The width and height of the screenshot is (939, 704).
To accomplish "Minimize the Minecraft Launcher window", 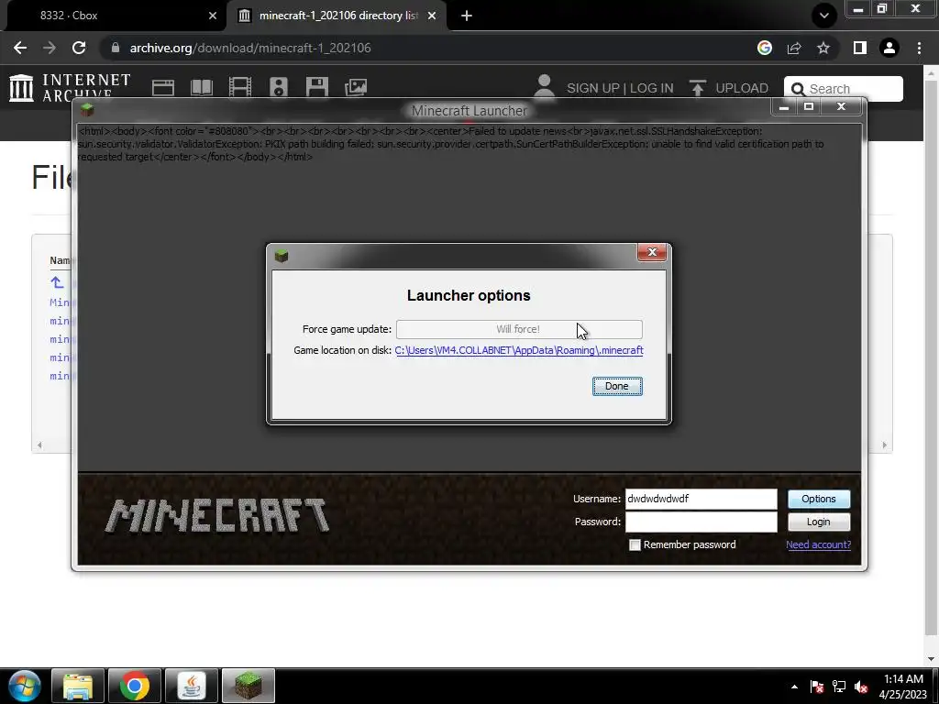I will (783, 107).
